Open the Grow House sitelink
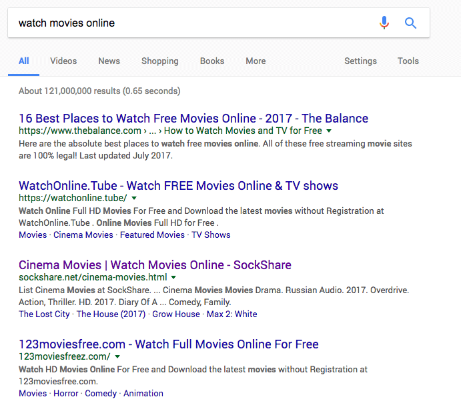The image size is (461, 409). pos(176,314)
